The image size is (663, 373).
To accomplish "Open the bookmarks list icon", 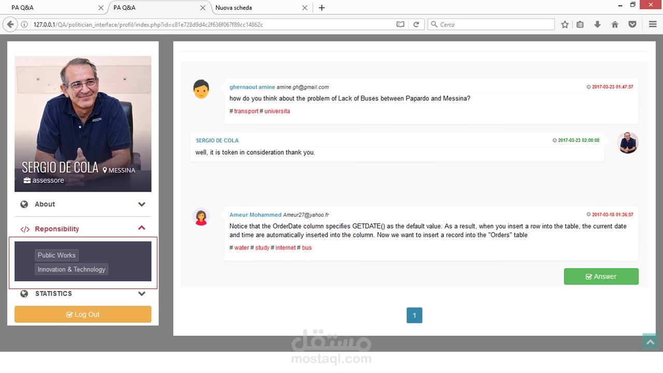I will click(580, 24).
